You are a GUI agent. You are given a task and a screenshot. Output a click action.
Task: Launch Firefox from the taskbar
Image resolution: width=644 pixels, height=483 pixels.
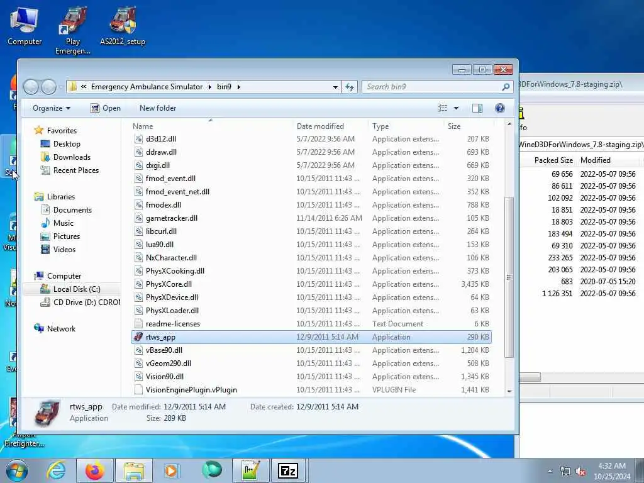pos(95,470)
